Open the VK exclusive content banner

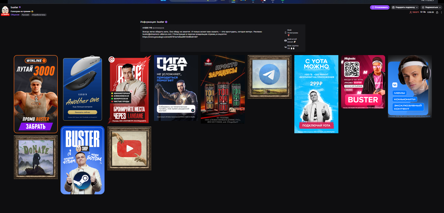coord(410,86)
